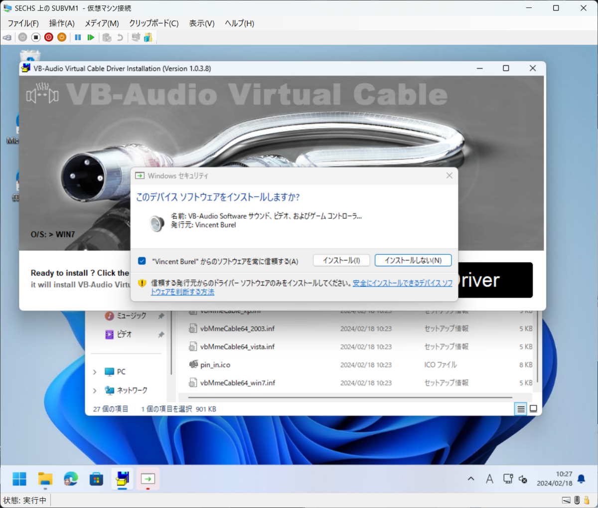The width and height of the screenshot is (598, 508).
Task: Maximize the VB-Audio installer window
Action: 506,68
